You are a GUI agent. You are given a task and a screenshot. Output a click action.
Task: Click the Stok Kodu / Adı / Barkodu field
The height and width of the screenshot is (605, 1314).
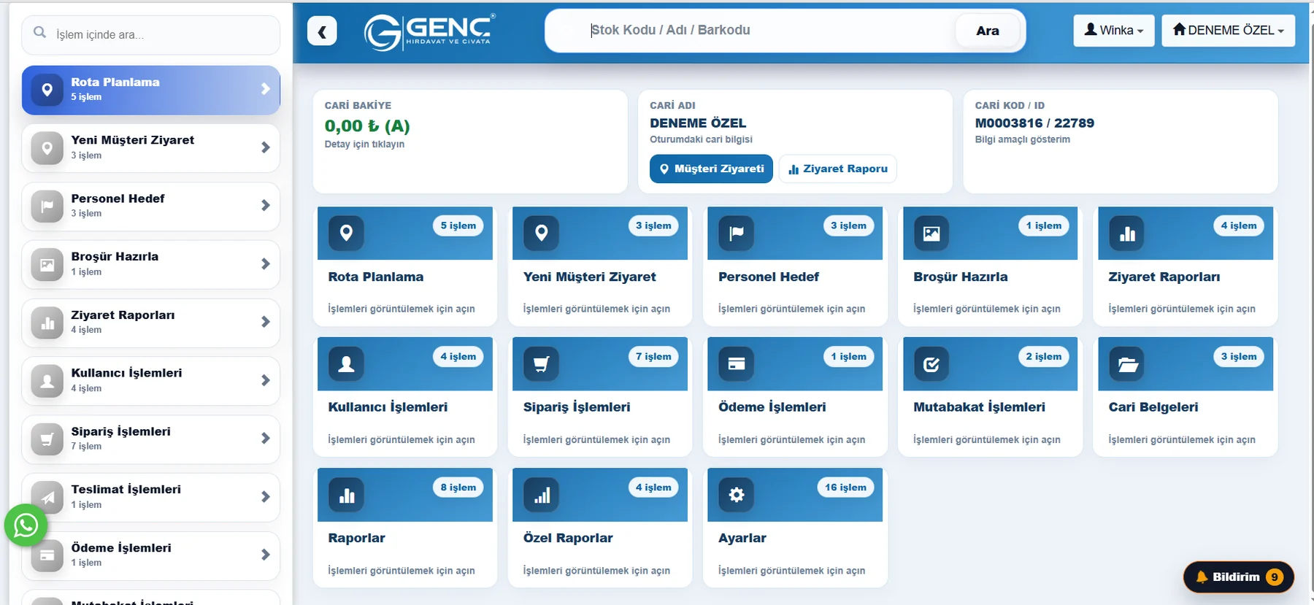(752, 31)
